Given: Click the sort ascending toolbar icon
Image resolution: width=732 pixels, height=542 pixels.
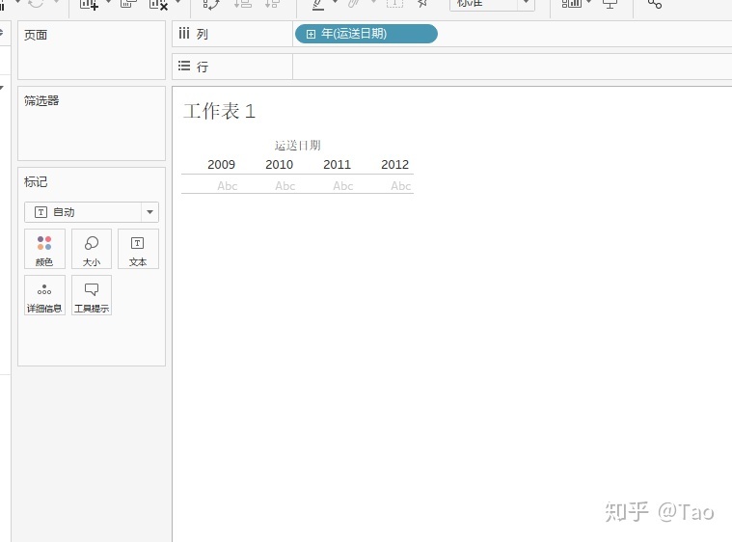Looking at the screenshot, I should coord(243,3).
